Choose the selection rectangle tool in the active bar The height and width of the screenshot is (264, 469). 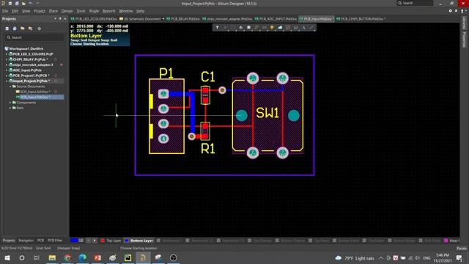tap(233, 28)
